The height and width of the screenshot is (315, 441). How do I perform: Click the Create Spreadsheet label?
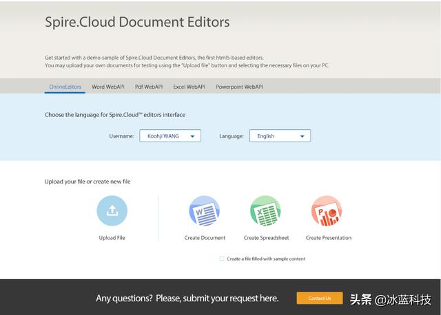pos(266,238)
